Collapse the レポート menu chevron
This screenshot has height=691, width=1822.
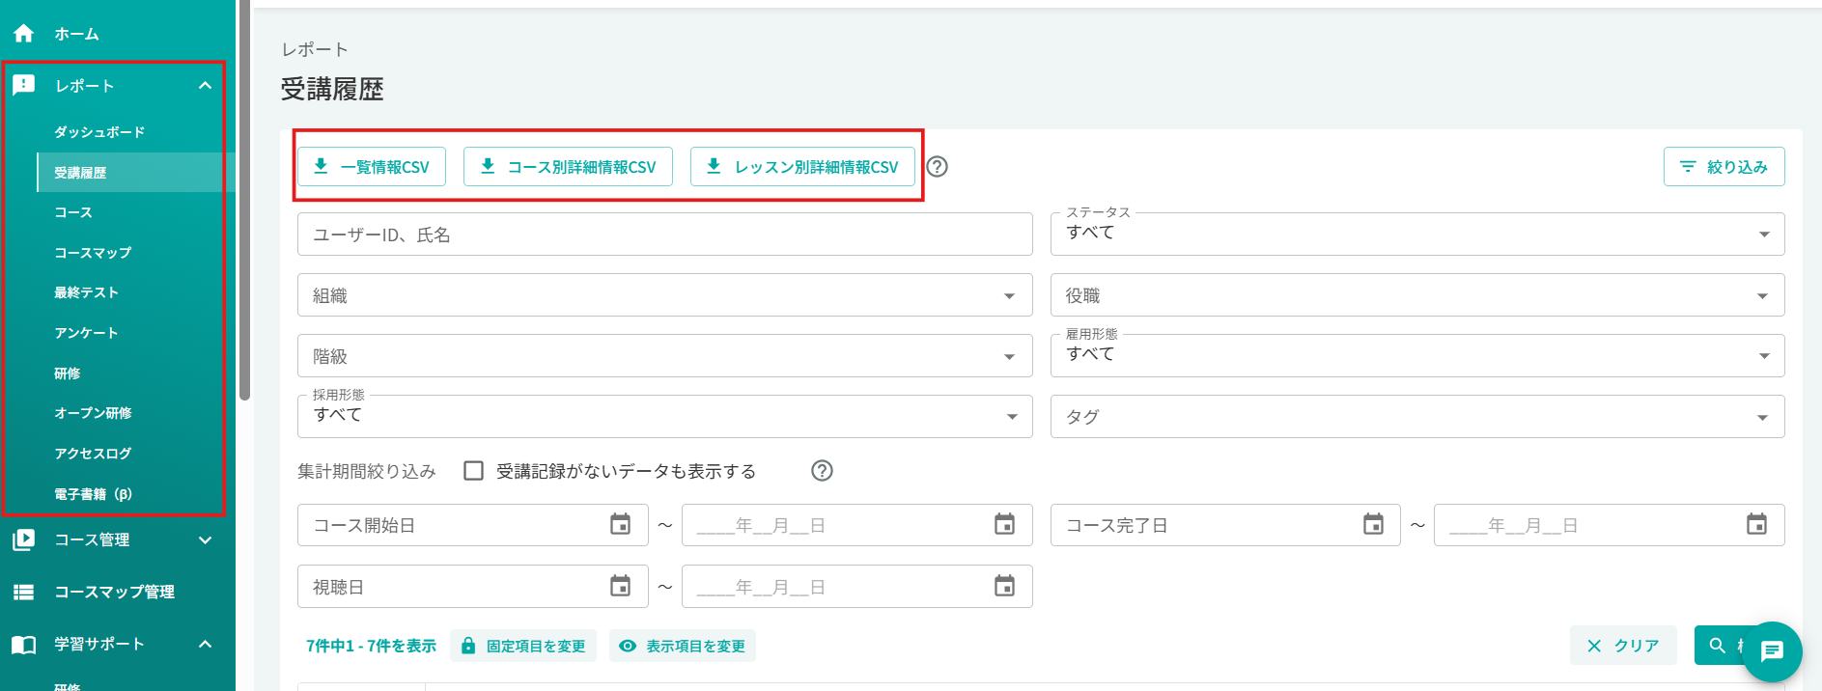pyautogui.click(x=205, y=86)
